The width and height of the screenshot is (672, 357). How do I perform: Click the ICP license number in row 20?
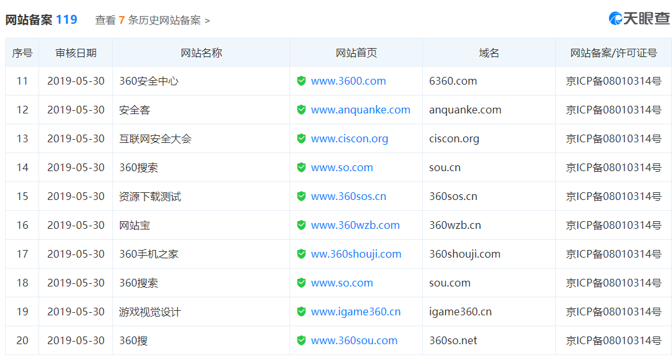coord(614,341)
